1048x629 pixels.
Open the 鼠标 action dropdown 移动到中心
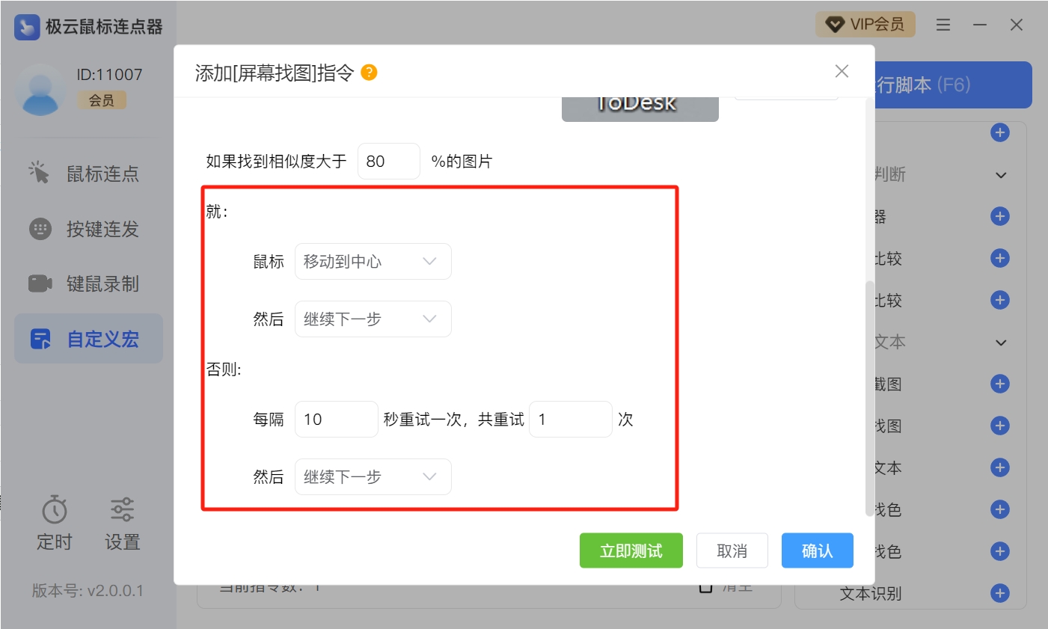pyautogui.click(x=373, y=262)
